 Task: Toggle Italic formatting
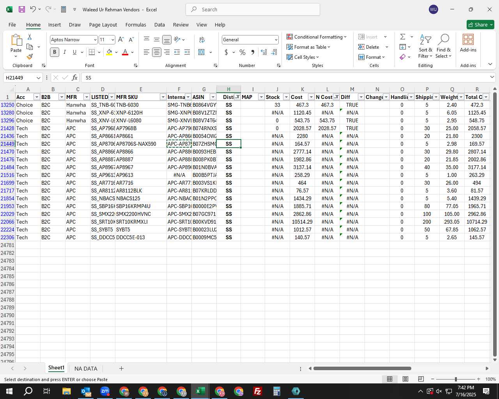pyautogui.click(x=65, y=52)
